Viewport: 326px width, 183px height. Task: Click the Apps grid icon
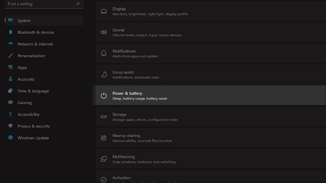pos(11,67)
